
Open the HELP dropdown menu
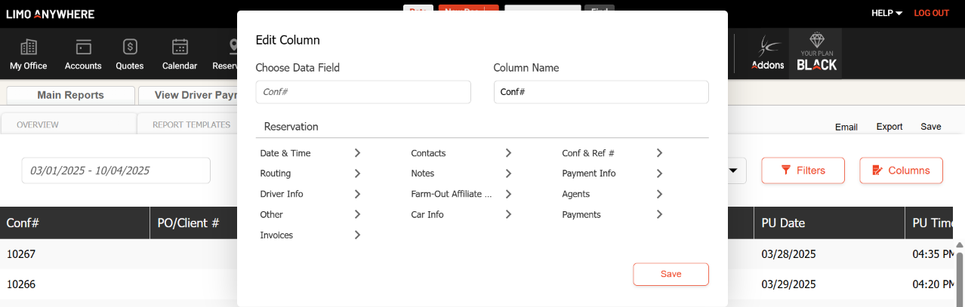[886, 13]
